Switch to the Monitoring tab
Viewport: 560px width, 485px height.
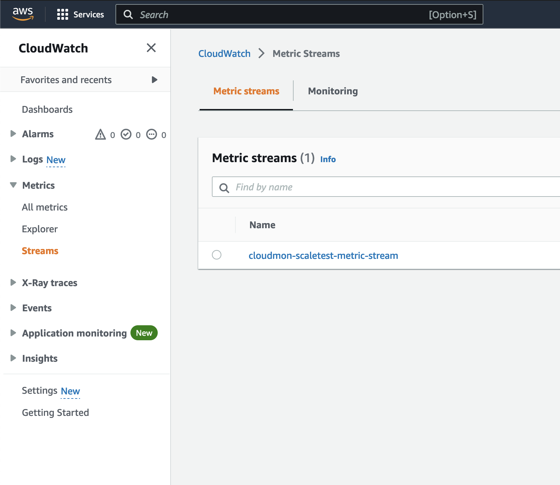pos(333,91)
